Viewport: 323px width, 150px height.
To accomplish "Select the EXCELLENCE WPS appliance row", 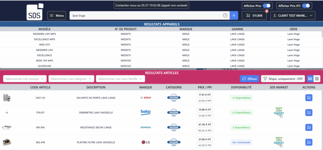I will [x=161, y=39].
